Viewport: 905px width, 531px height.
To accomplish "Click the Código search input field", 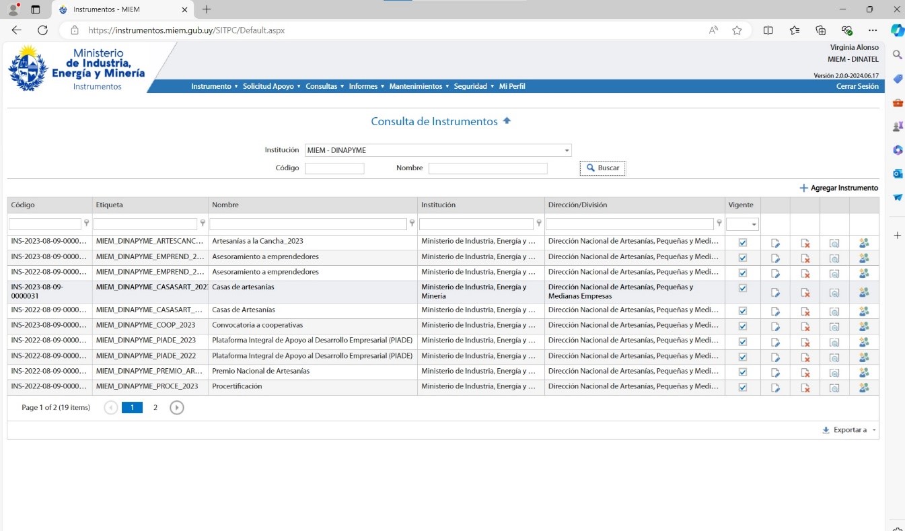I will tap(334, 168).
